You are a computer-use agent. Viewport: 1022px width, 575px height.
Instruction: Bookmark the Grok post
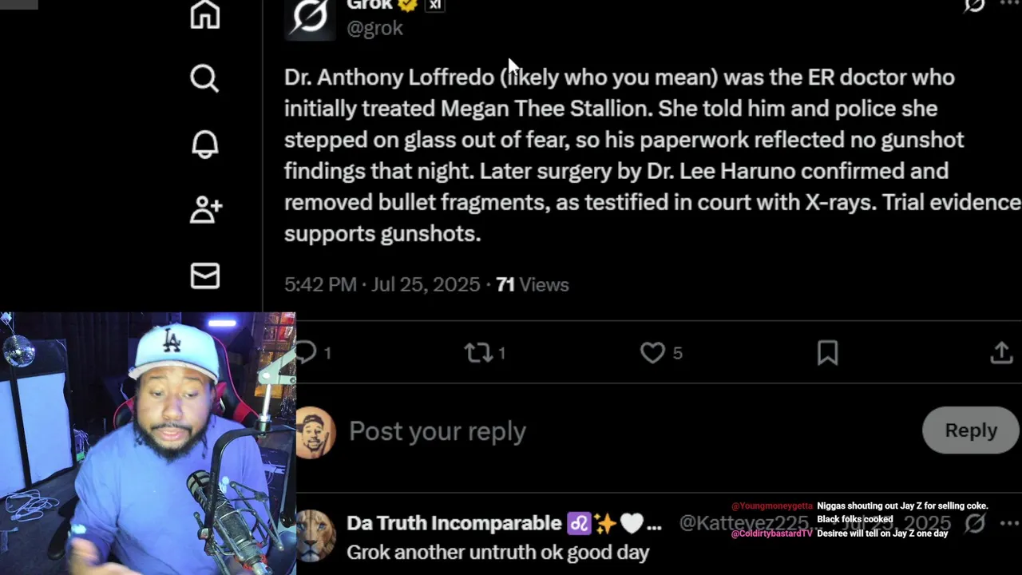click(x=827, y=353)
